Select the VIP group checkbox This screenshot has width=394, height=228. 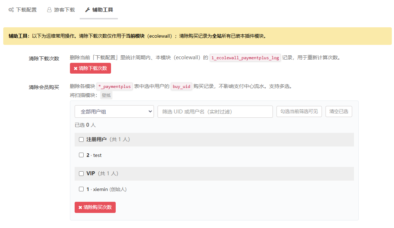[x=81, y=173]
